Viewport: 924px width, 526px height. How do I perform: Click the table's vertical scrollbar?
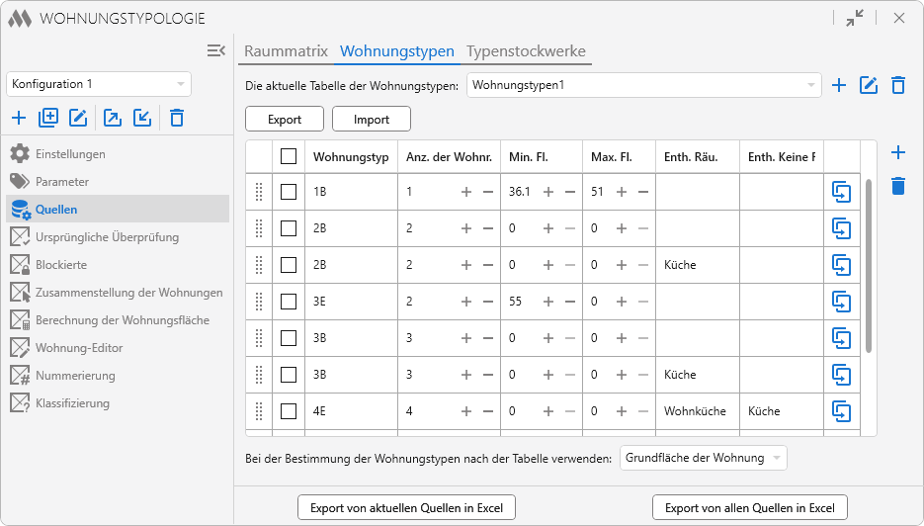(869, 265)
